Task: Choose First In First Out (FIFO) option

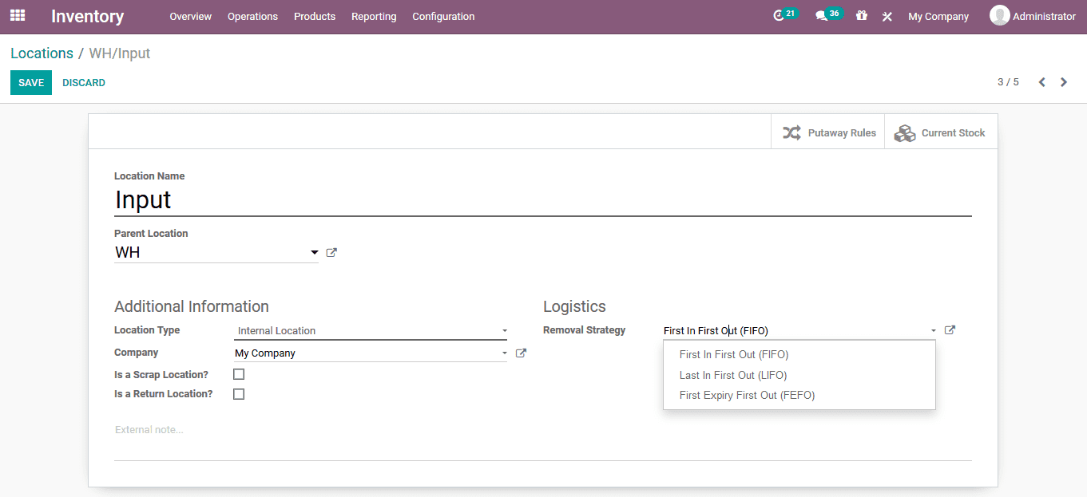Action: [x=799, y=355]
